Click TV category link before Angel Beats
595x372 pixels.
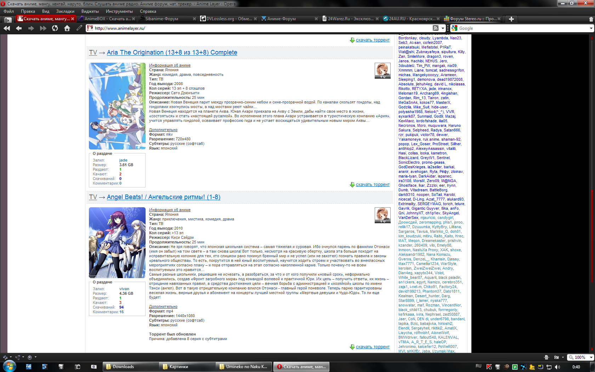(93, 197)
